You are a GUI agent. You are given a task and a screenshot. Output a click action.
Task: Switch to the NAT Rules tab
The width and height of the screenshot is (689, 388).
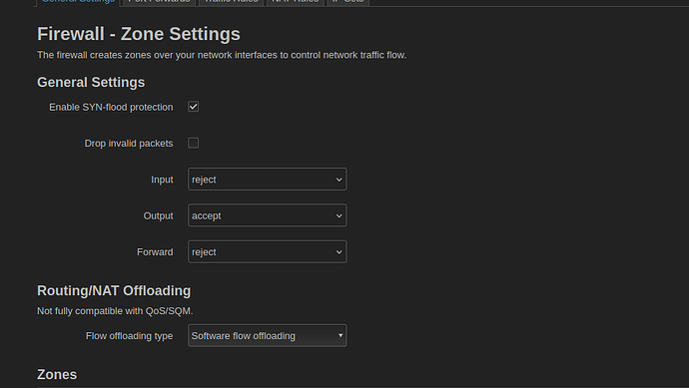click(296, 2)
